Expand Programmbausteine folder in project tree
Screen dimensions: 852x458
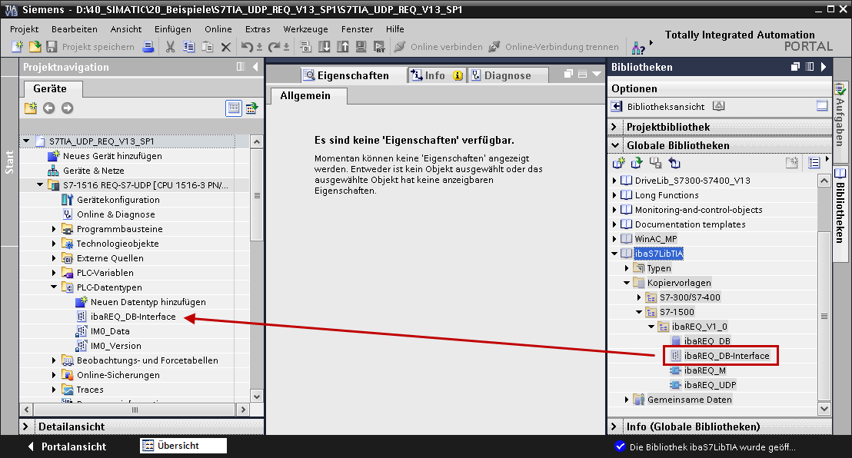click(x=54, y=229)
